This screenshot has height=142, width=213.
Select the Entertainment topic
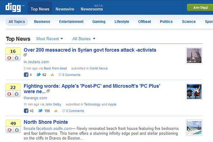click(71, 22)
